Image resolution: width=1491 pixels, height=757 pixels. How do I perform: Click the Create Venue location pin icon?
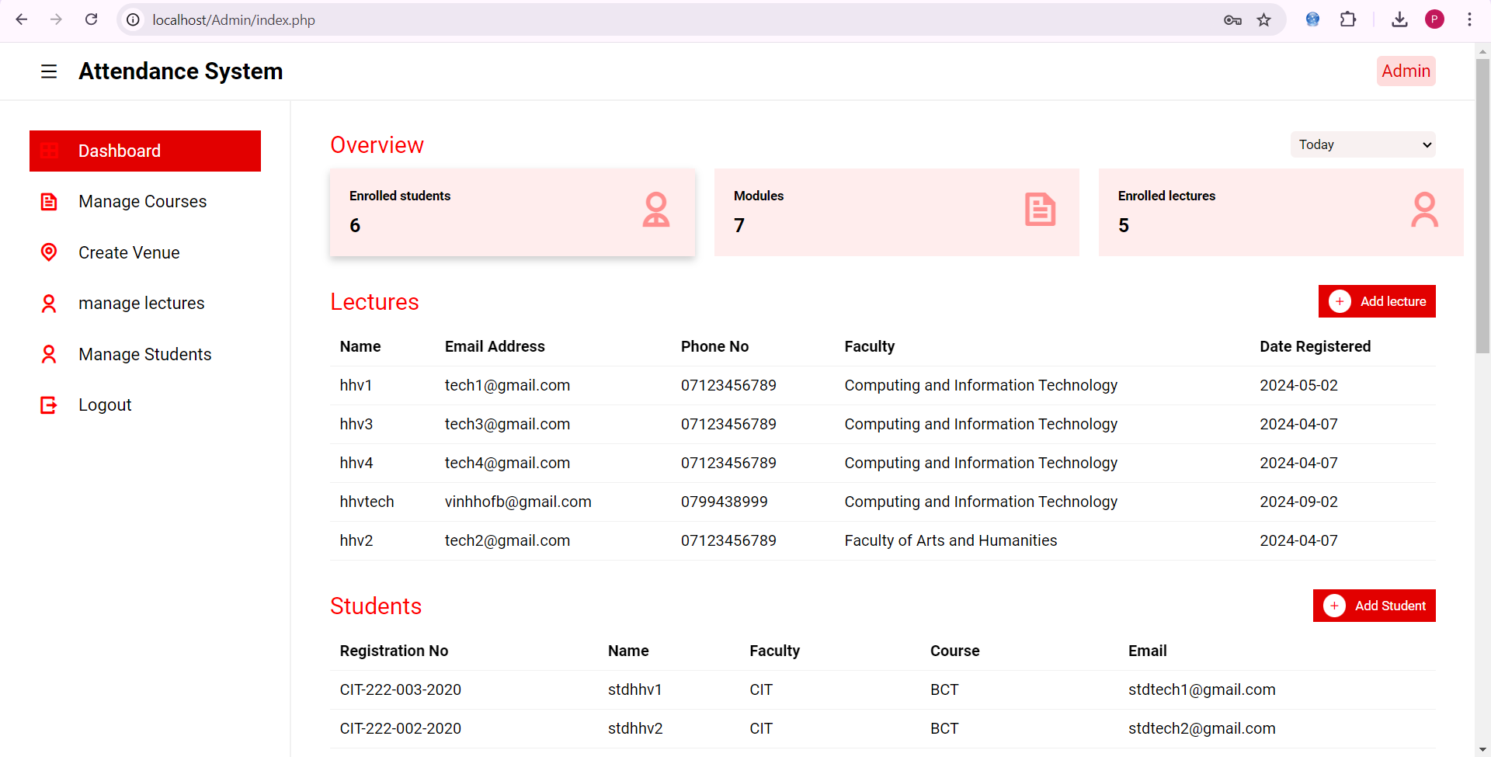[x=49, y=252]
